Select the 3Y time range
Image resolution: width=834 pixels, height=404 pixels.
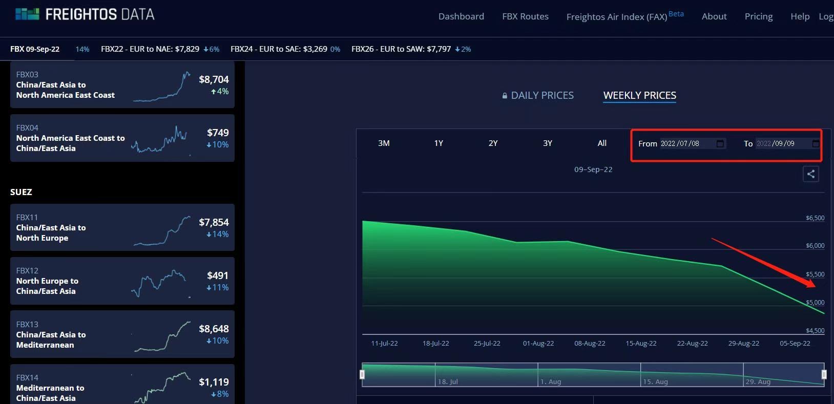(x=548, y=143)
